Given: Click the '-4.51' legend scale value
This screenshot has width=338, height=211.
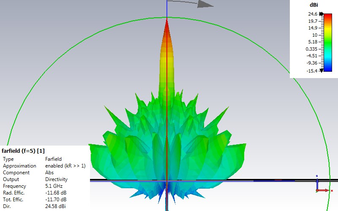Looking at the screenshot, I should pos(312,56).
